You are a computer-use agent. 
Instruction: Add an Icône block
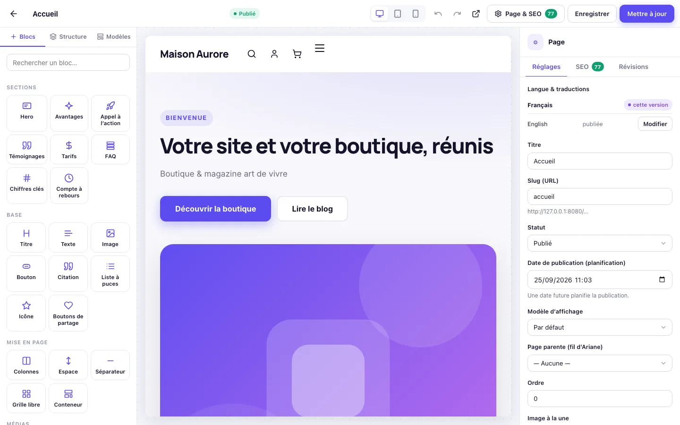pos(26,313)
